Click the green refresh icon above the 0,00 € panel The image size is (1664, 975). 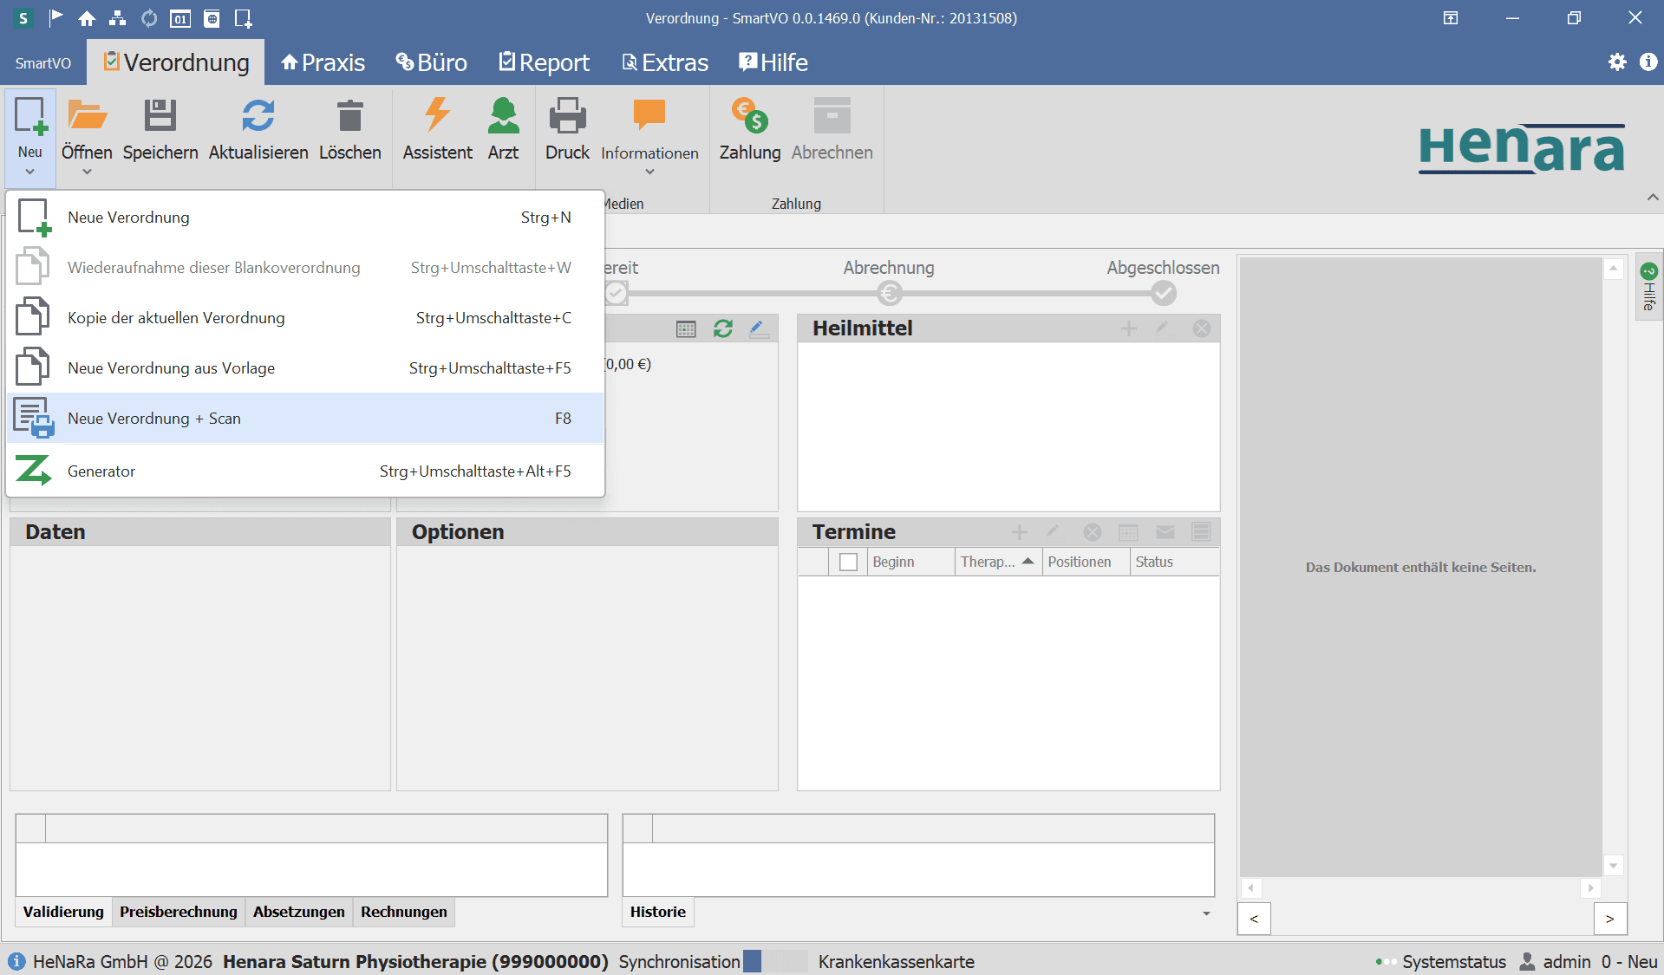click(x=723, y=328)
